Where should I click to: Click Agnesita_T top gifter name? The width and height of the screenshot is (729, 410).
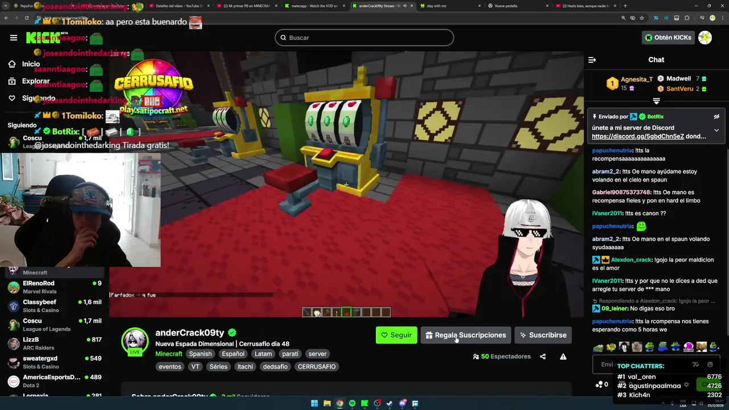637,80
